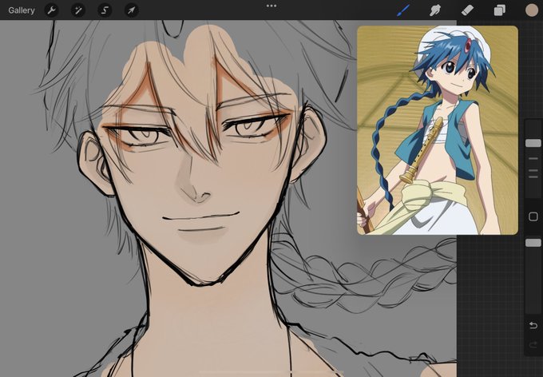Undo the last stroke
This screenshot has height=377, width=543.
click(x=533, y=325)
